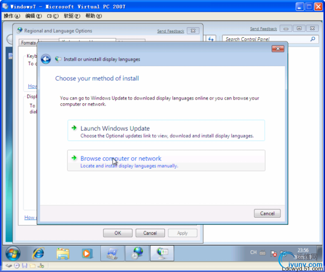Switch to Region globe-clock taskbar button
This screenshot has width=325, height=272.
[x=137, y=253]
